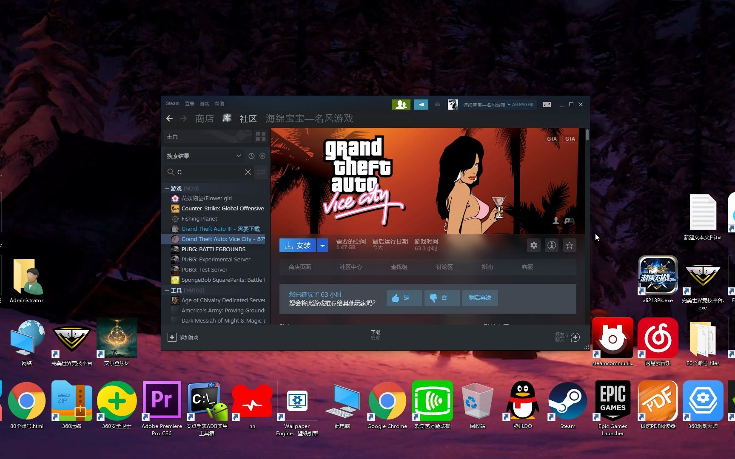Open Adobe Premiere Pro CS6 shortcut

point(162,408)
